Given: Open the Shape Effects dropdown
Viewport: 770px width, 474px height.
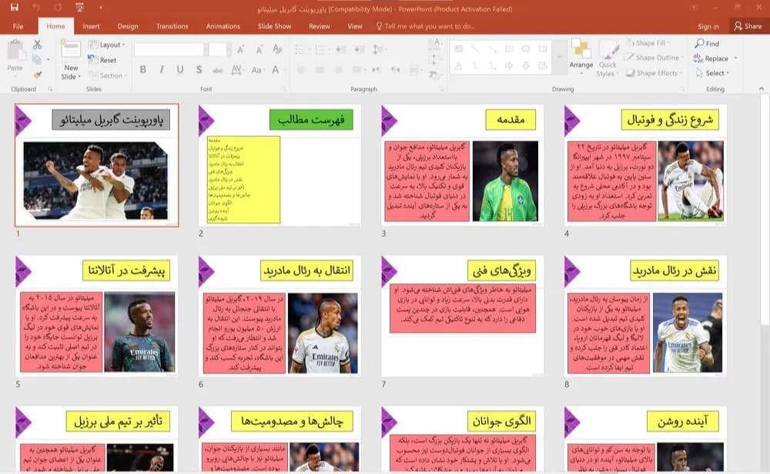Looking at the screenshot, I should coord(654,73).
